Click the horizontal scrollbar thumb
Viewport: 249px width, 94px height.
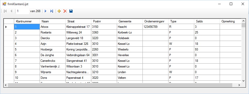[x=120, y=85]
